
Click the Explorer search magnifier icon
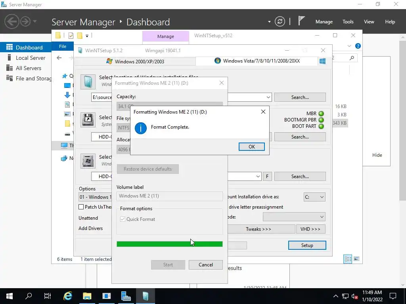pos(352,58)
